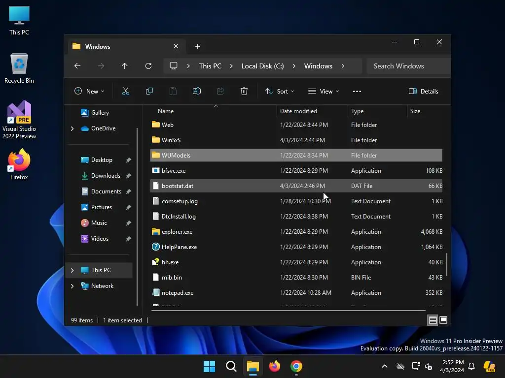Click the Copy icon in toolbar
Image resolution: width=505 pixels, height=378 pixels.
149,91
